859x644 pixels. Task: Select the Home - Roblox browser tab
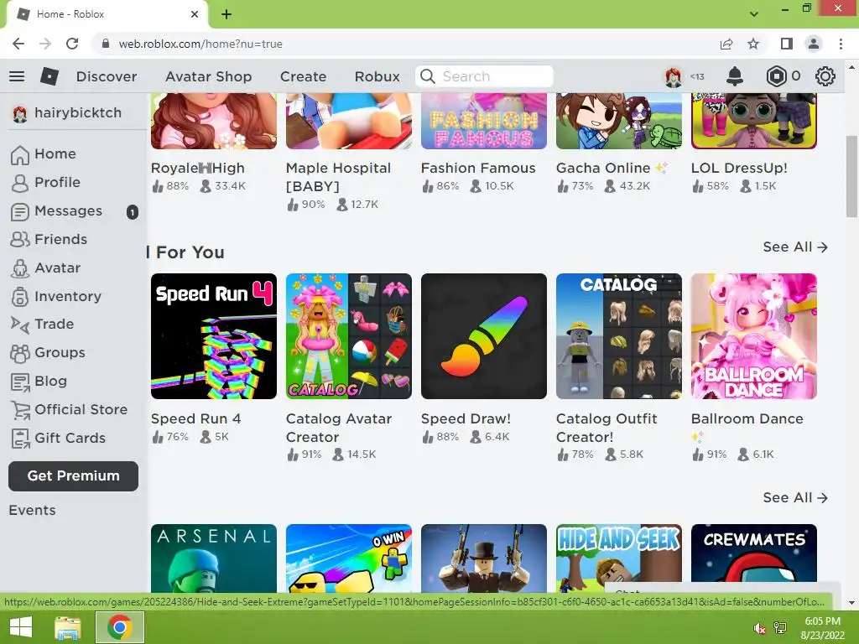coord(107,14)
